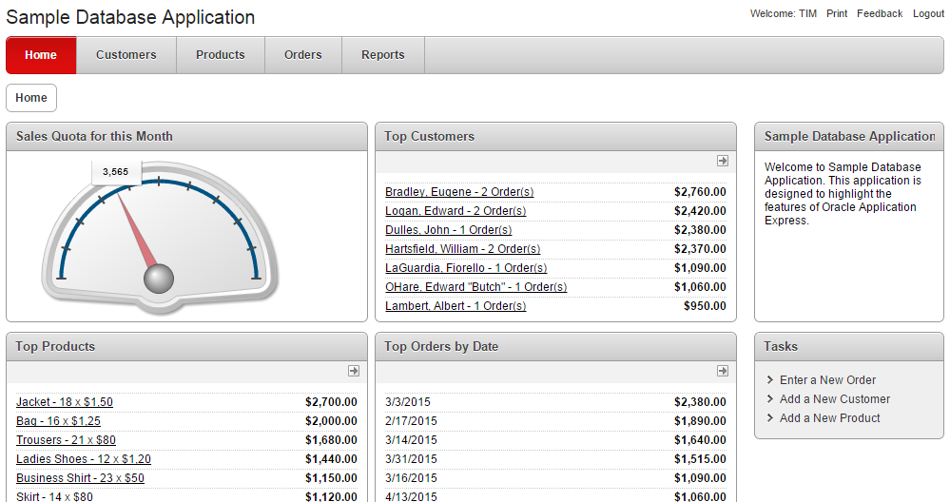The width and height of the screenshot is (950, 502).
Task: Click the chevron beside Add a New Customer
Action: 769,399
